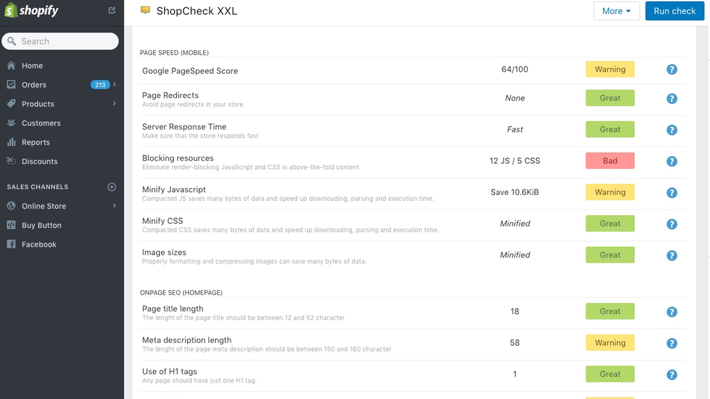Expand the Products submenu chevron
This screenshot has height=399, width=710.
(x=114, y=103)
